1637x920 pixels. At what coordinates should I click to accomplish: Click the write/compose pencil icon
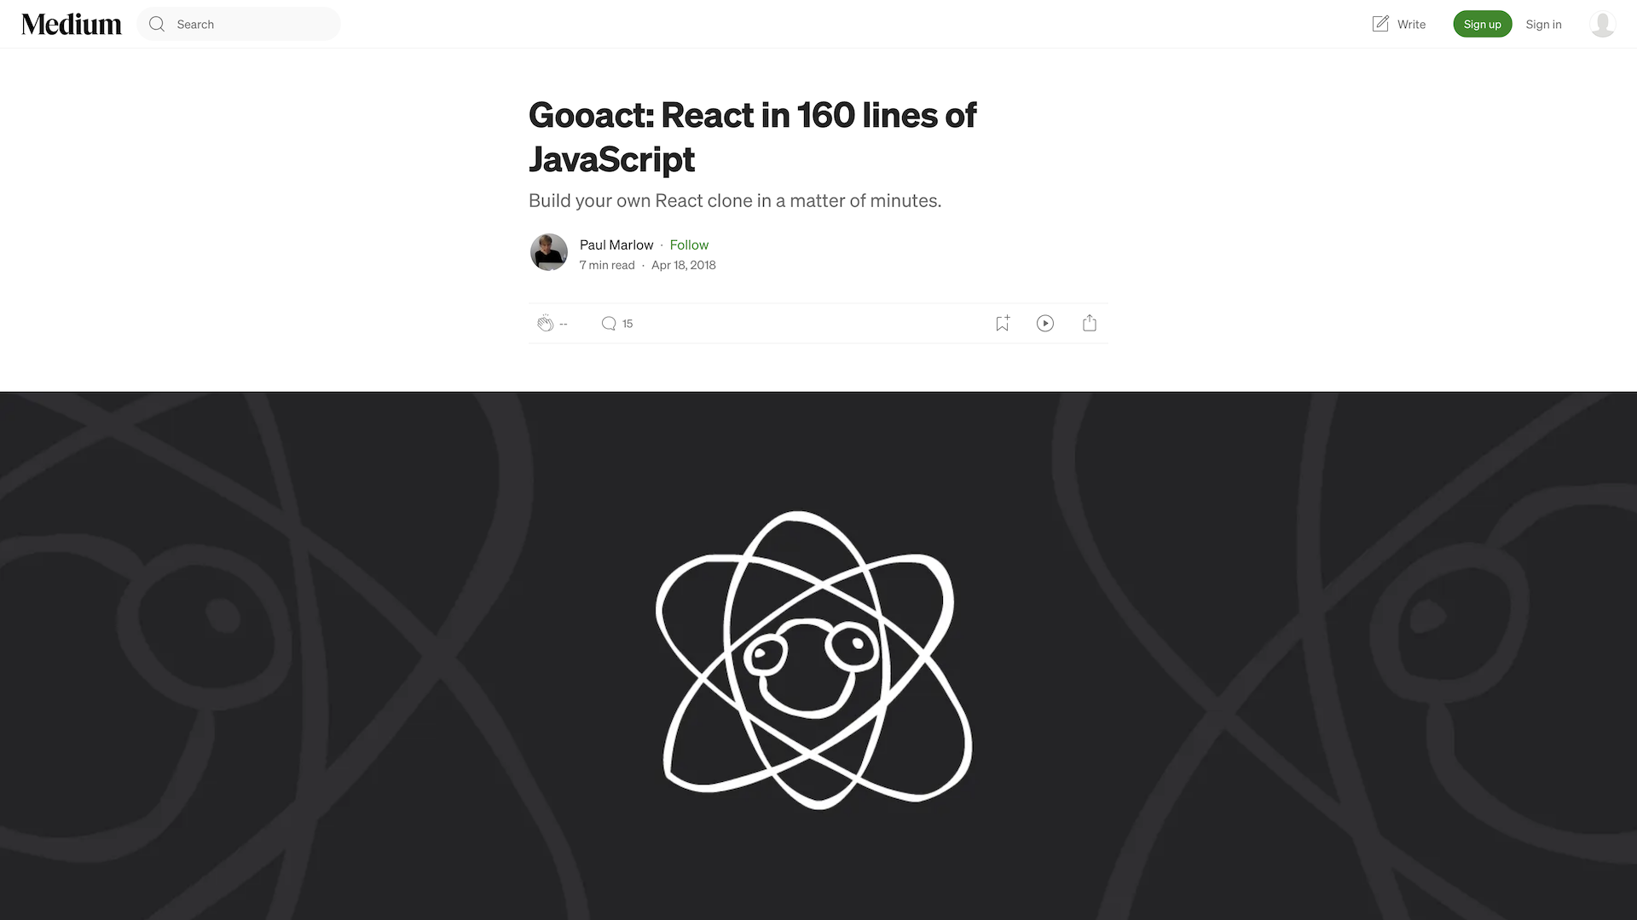pyautogui.click(x=1380, y=24)
